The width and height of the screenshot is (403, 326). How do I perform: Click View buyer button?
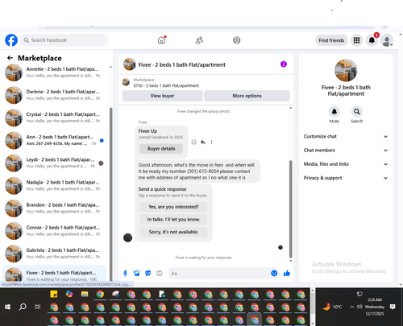coord(162,96)
